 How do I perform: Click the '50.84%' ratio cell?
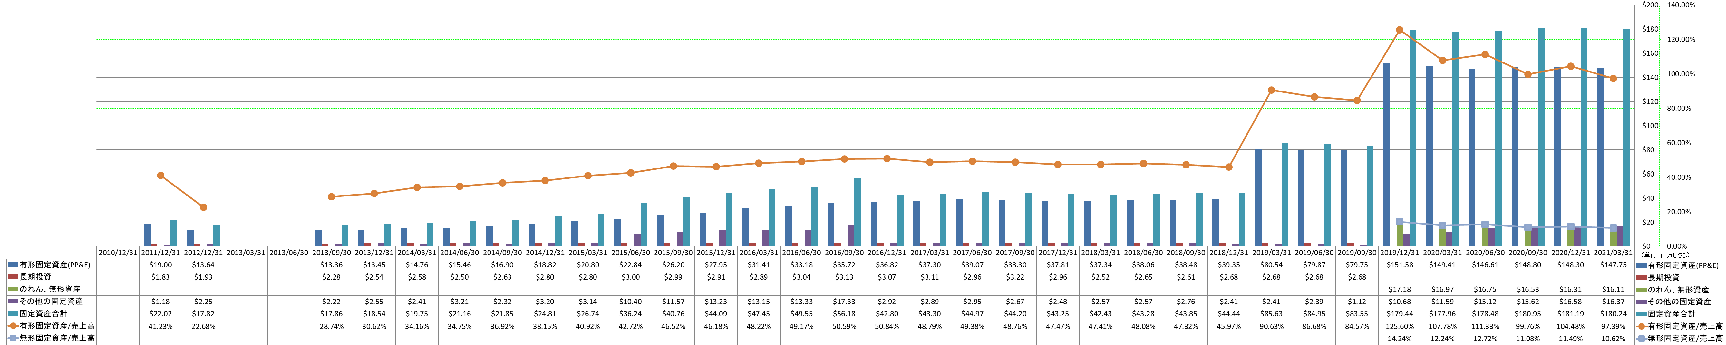tap(888, 326)
